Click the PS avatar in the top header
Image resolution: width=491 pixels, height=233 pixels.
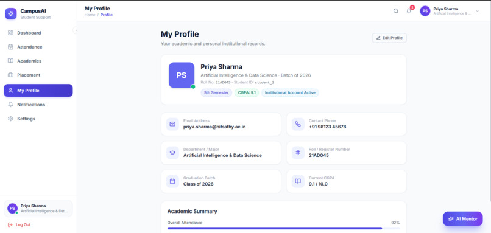coord(425,11)
